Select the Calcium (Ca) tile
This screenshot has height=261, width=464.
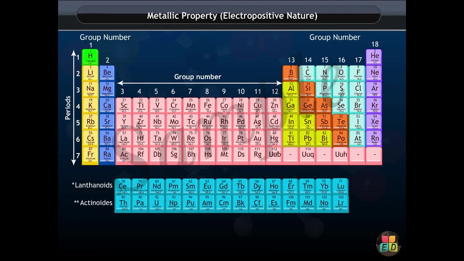click(x=107, y=106)
